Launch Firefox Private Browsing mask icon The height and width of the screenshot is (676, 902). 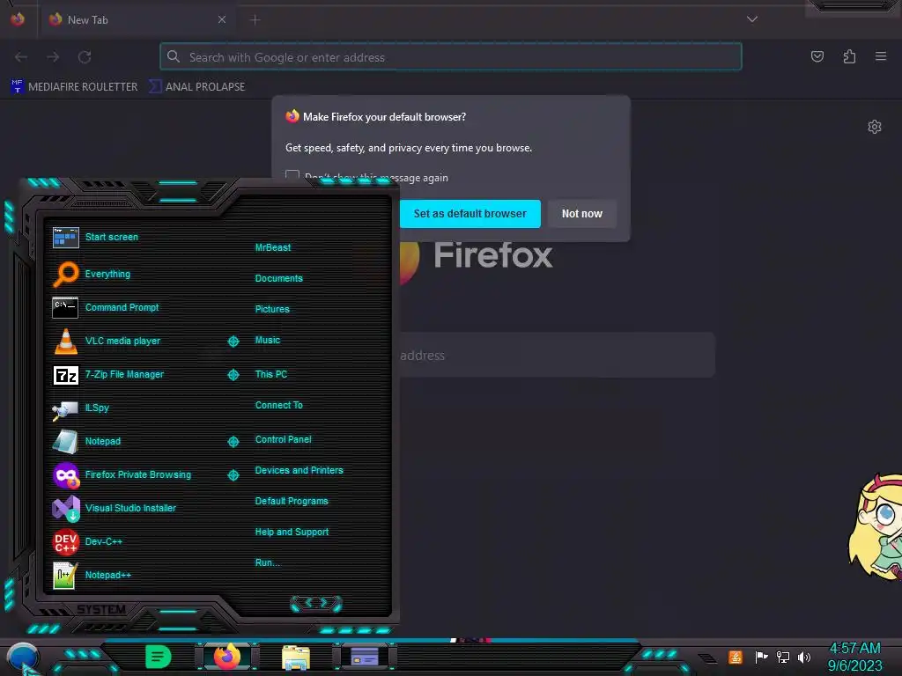pyautogui.click(x=65, y=474)
